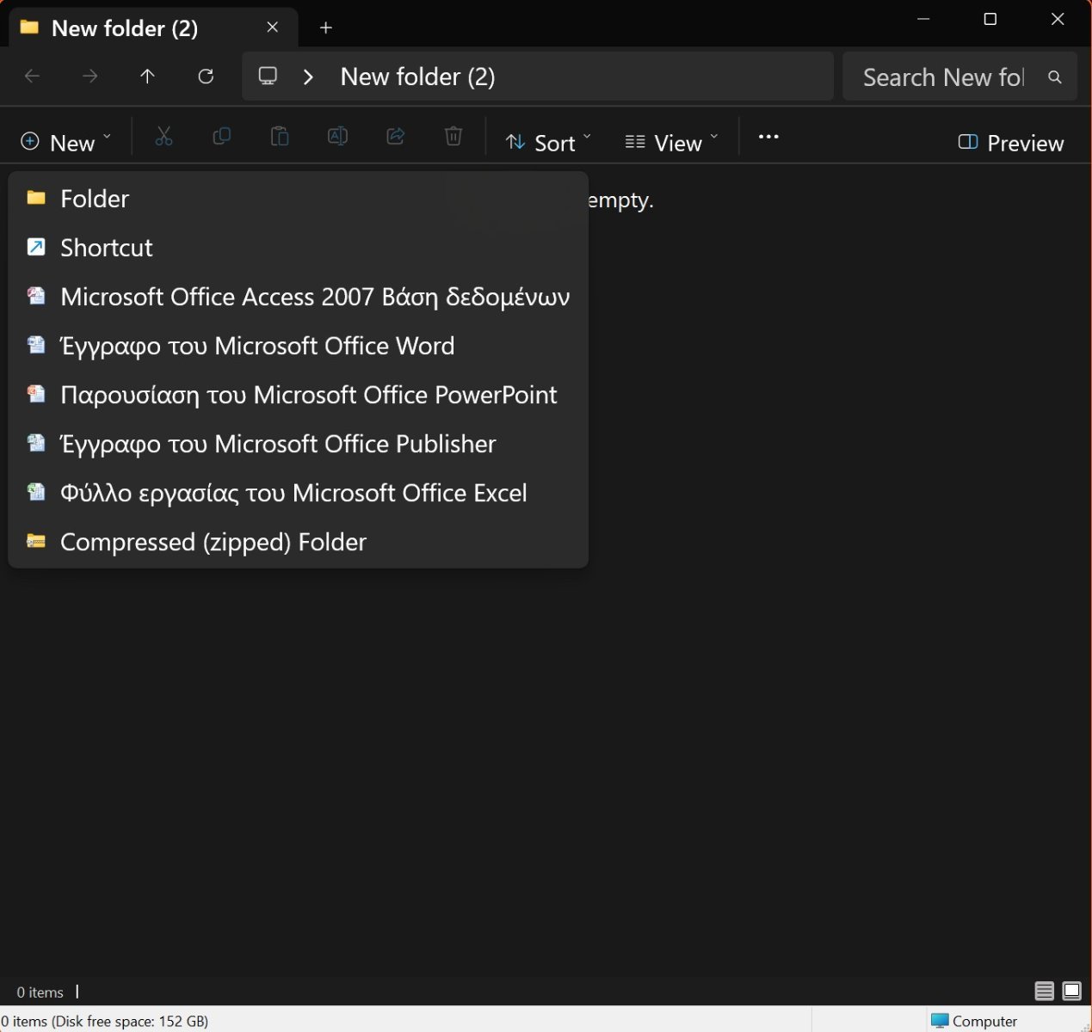Open the View dropdown
This screenshot has width=1092, height=1032.
[671, 142]
